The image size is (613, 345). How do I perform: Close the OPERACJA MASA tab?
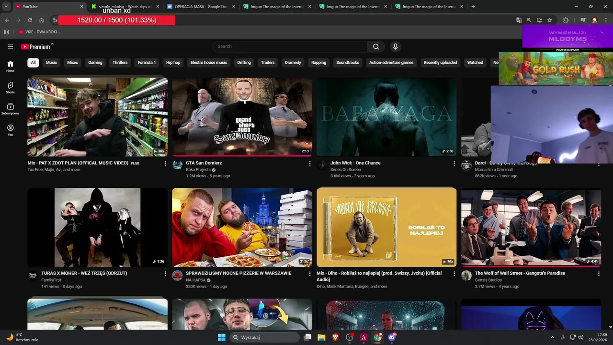233,7
